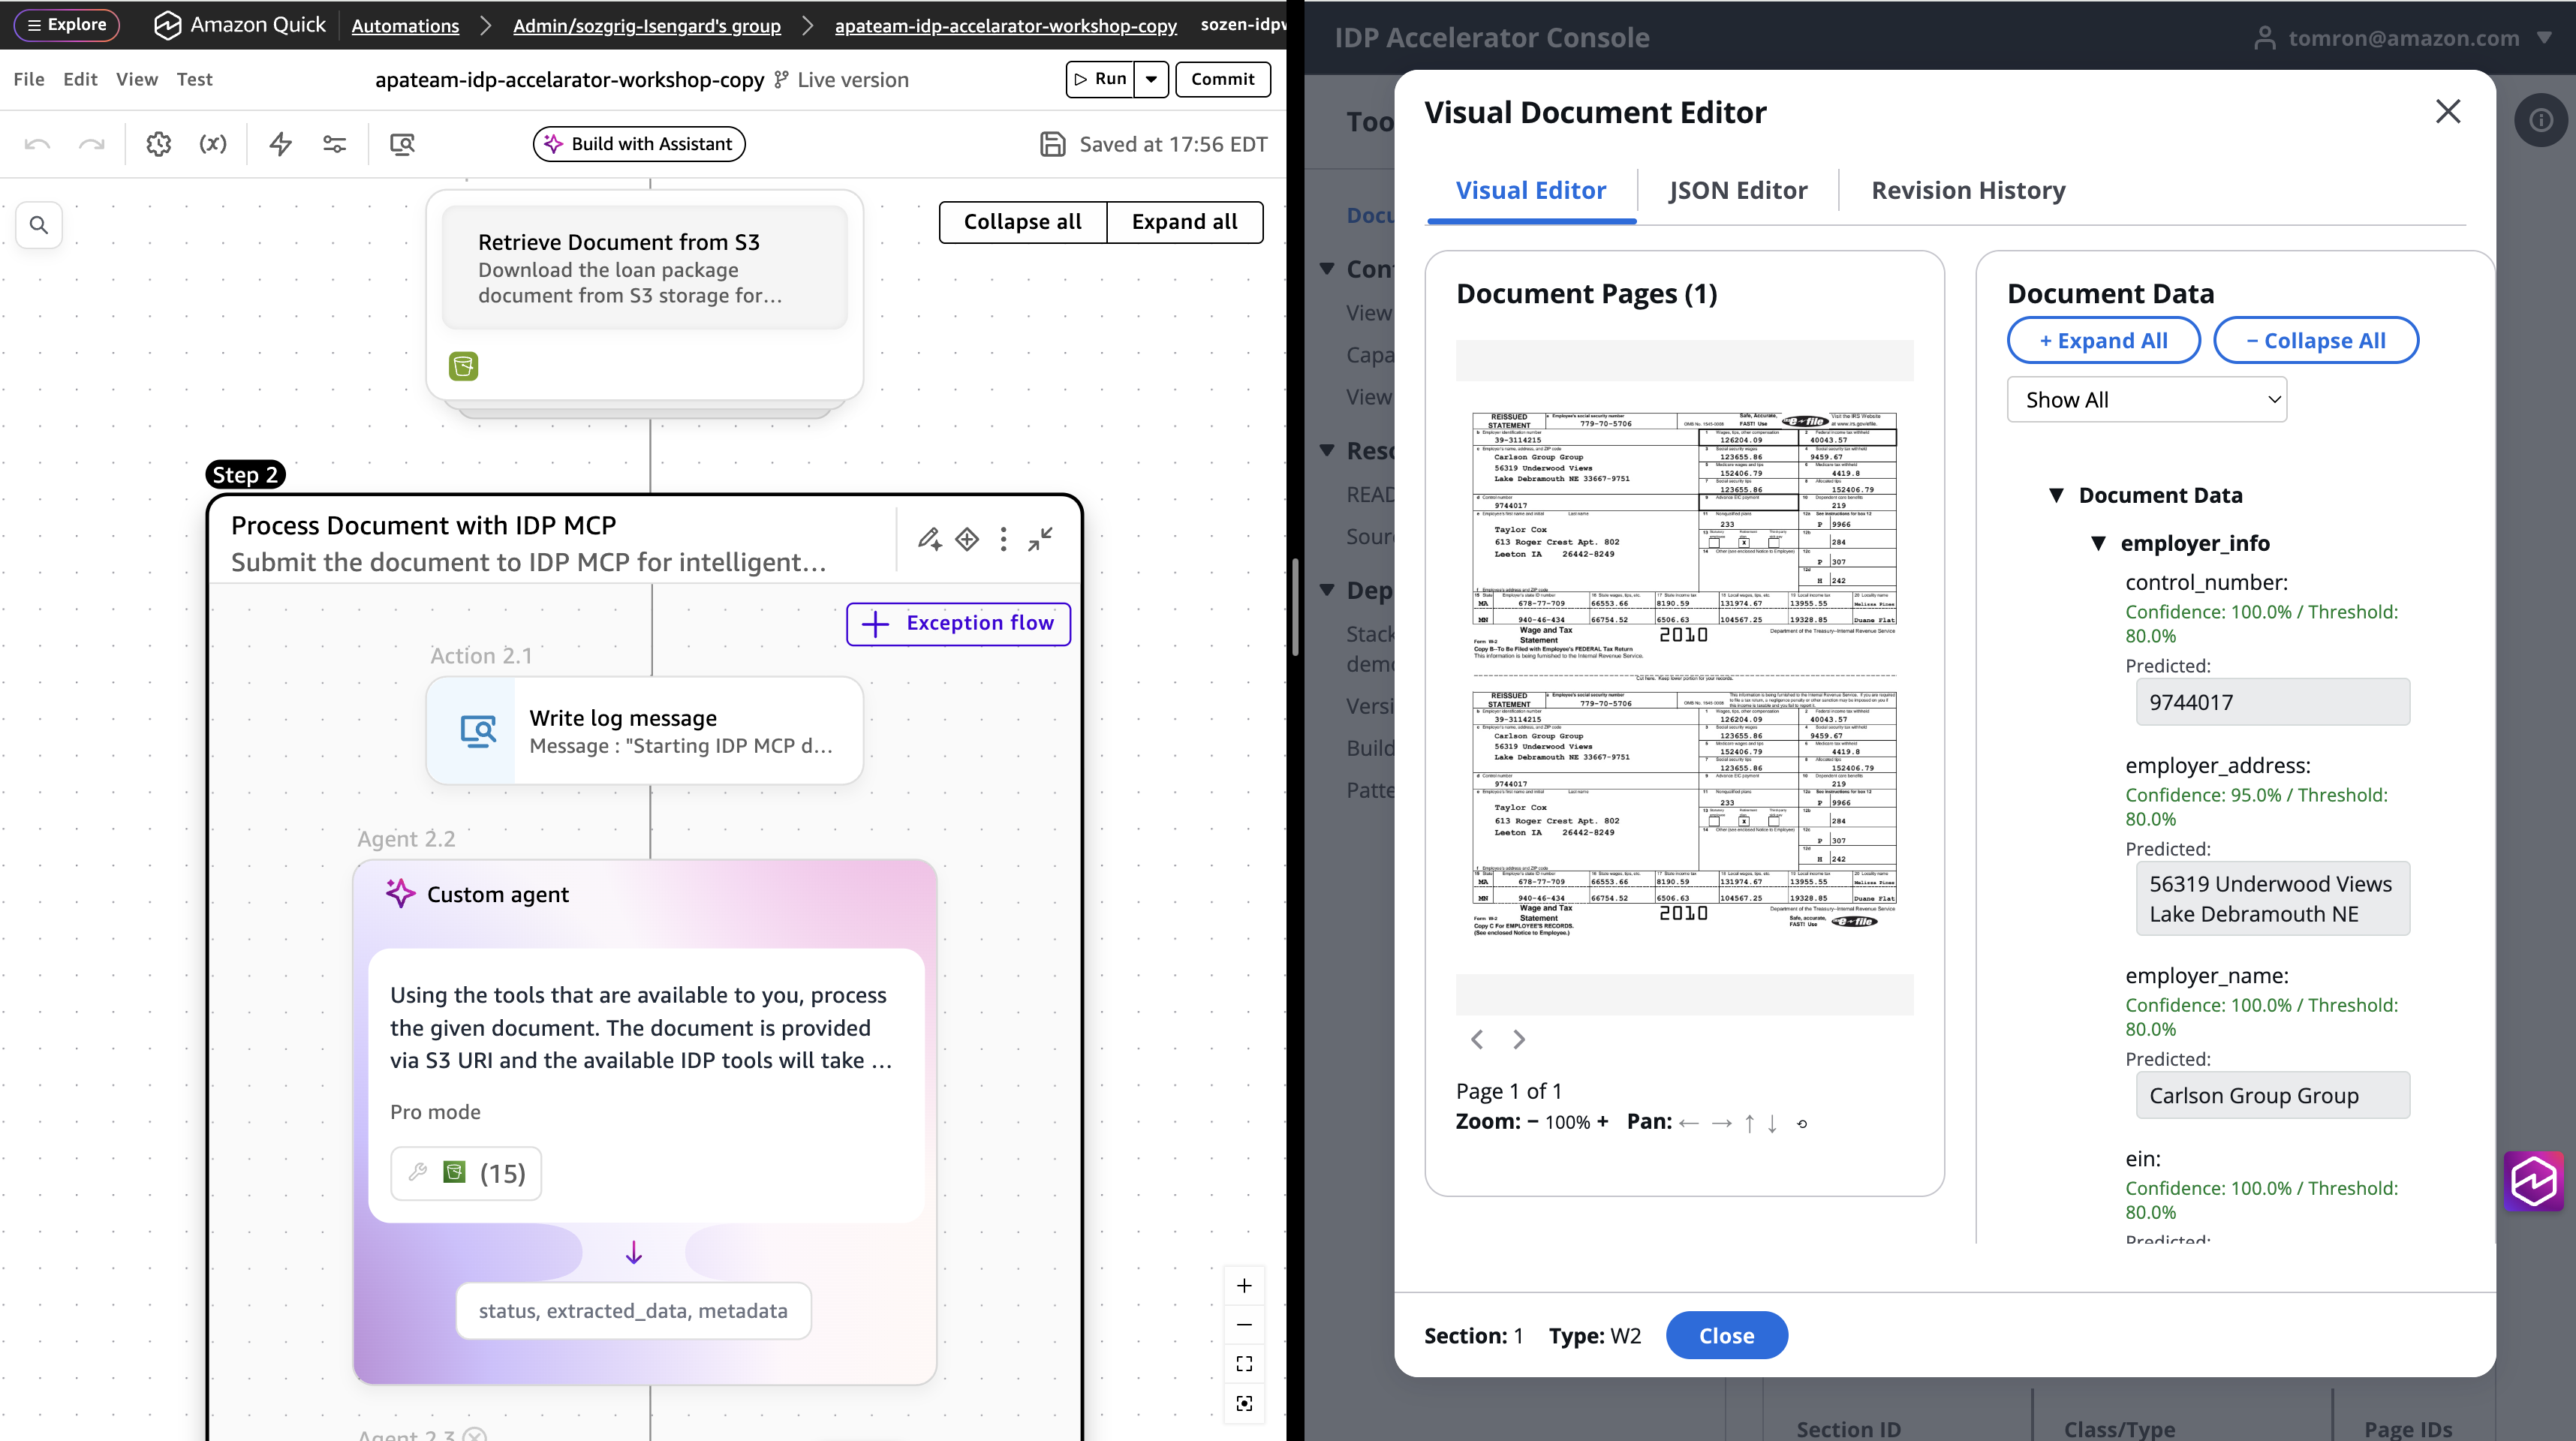Pan the document down arrow

pos(1772,1123)
